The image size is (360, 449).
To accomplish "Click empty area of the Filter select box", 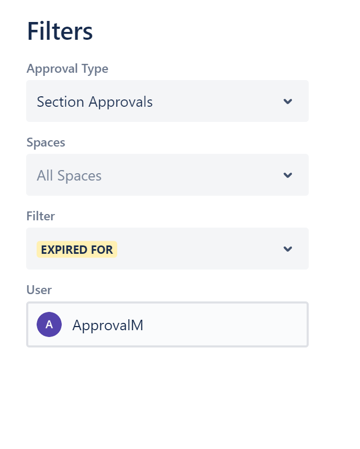I will coord(199,249).
